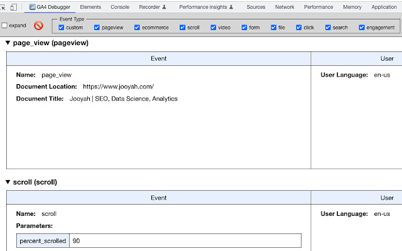The height and width of the screenshot is (251, 402).
Task: Collapse the page_view (pageview) section
Action: [x=8, y=43]
